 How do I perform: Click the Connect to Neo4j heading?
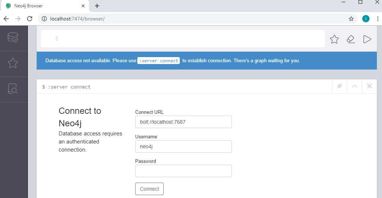[80, 117]
